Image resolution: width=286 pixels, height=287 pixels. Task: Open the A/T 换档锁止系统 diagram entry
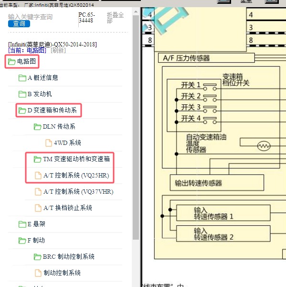click(68, 208)
